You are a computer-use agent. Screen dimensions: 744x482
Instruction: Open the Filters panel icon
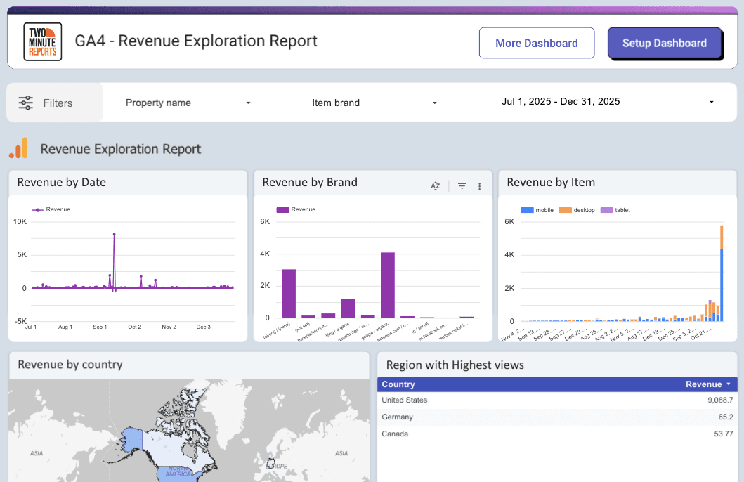(x=25, y=102)
